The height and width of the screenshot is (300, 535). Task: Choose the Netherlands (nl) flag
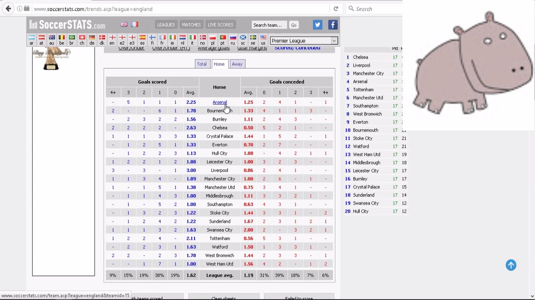(182, 38)
